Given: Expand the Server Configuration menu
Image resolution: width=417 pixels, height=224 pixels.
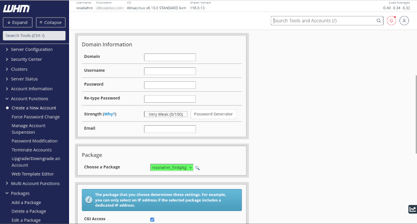Looking at the screenshot, I should [x=31, y=49].
